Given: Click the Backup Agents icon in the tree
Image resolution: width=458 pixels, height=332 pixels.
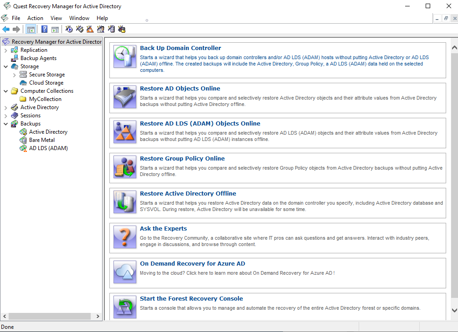Looking at the screenshot, I should pos(14,58).
